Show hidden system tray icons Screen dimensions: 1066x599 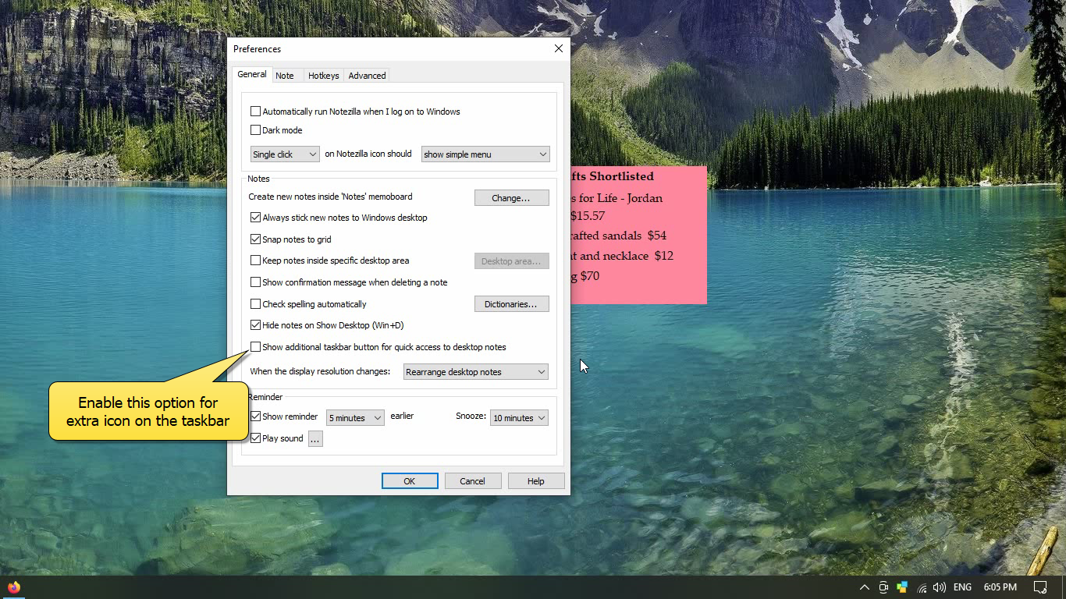coord(864,587)
